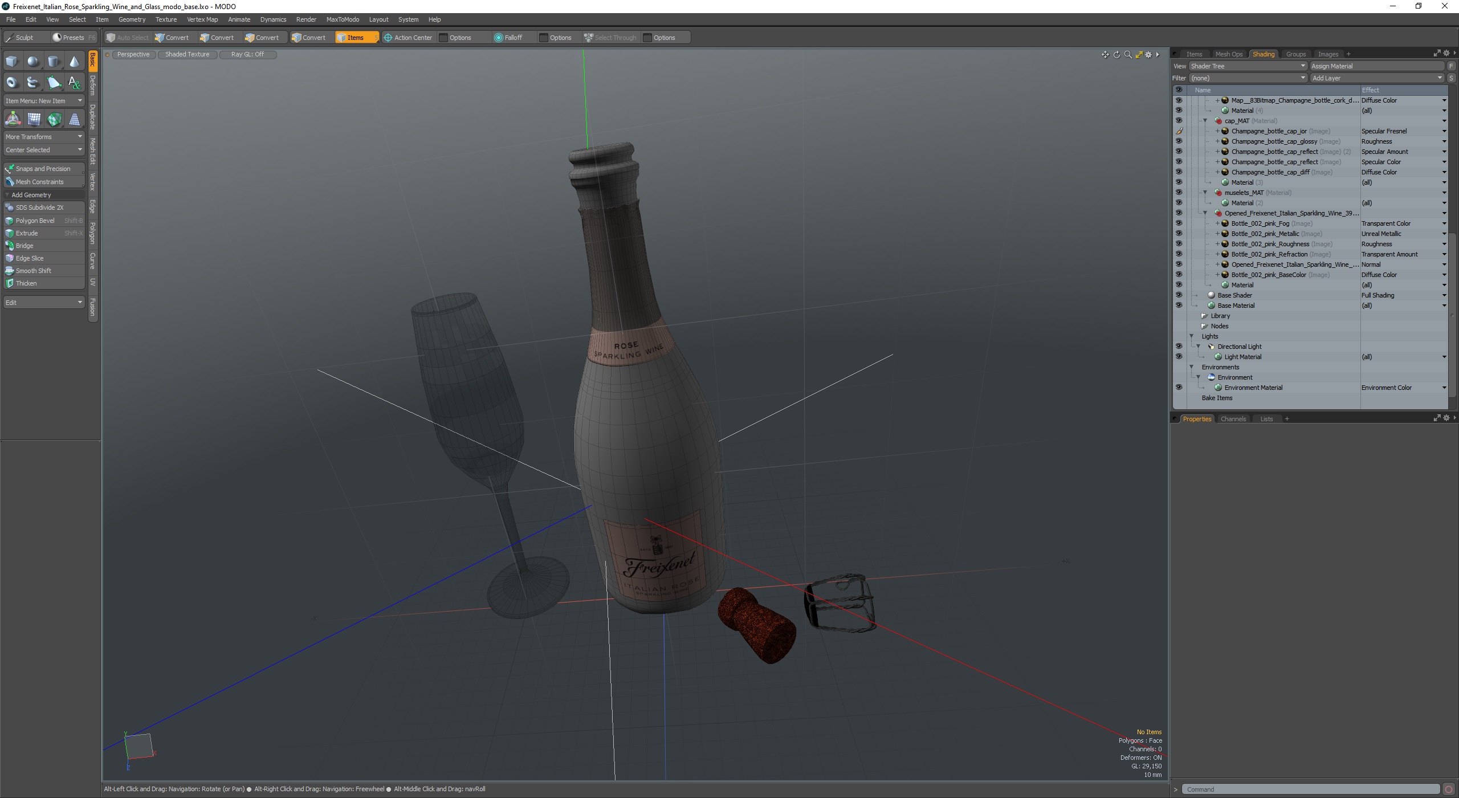The image size is (1459, 798).
Task: Toggle Directional Light visibility eye
Action: tap(1179, 347)
